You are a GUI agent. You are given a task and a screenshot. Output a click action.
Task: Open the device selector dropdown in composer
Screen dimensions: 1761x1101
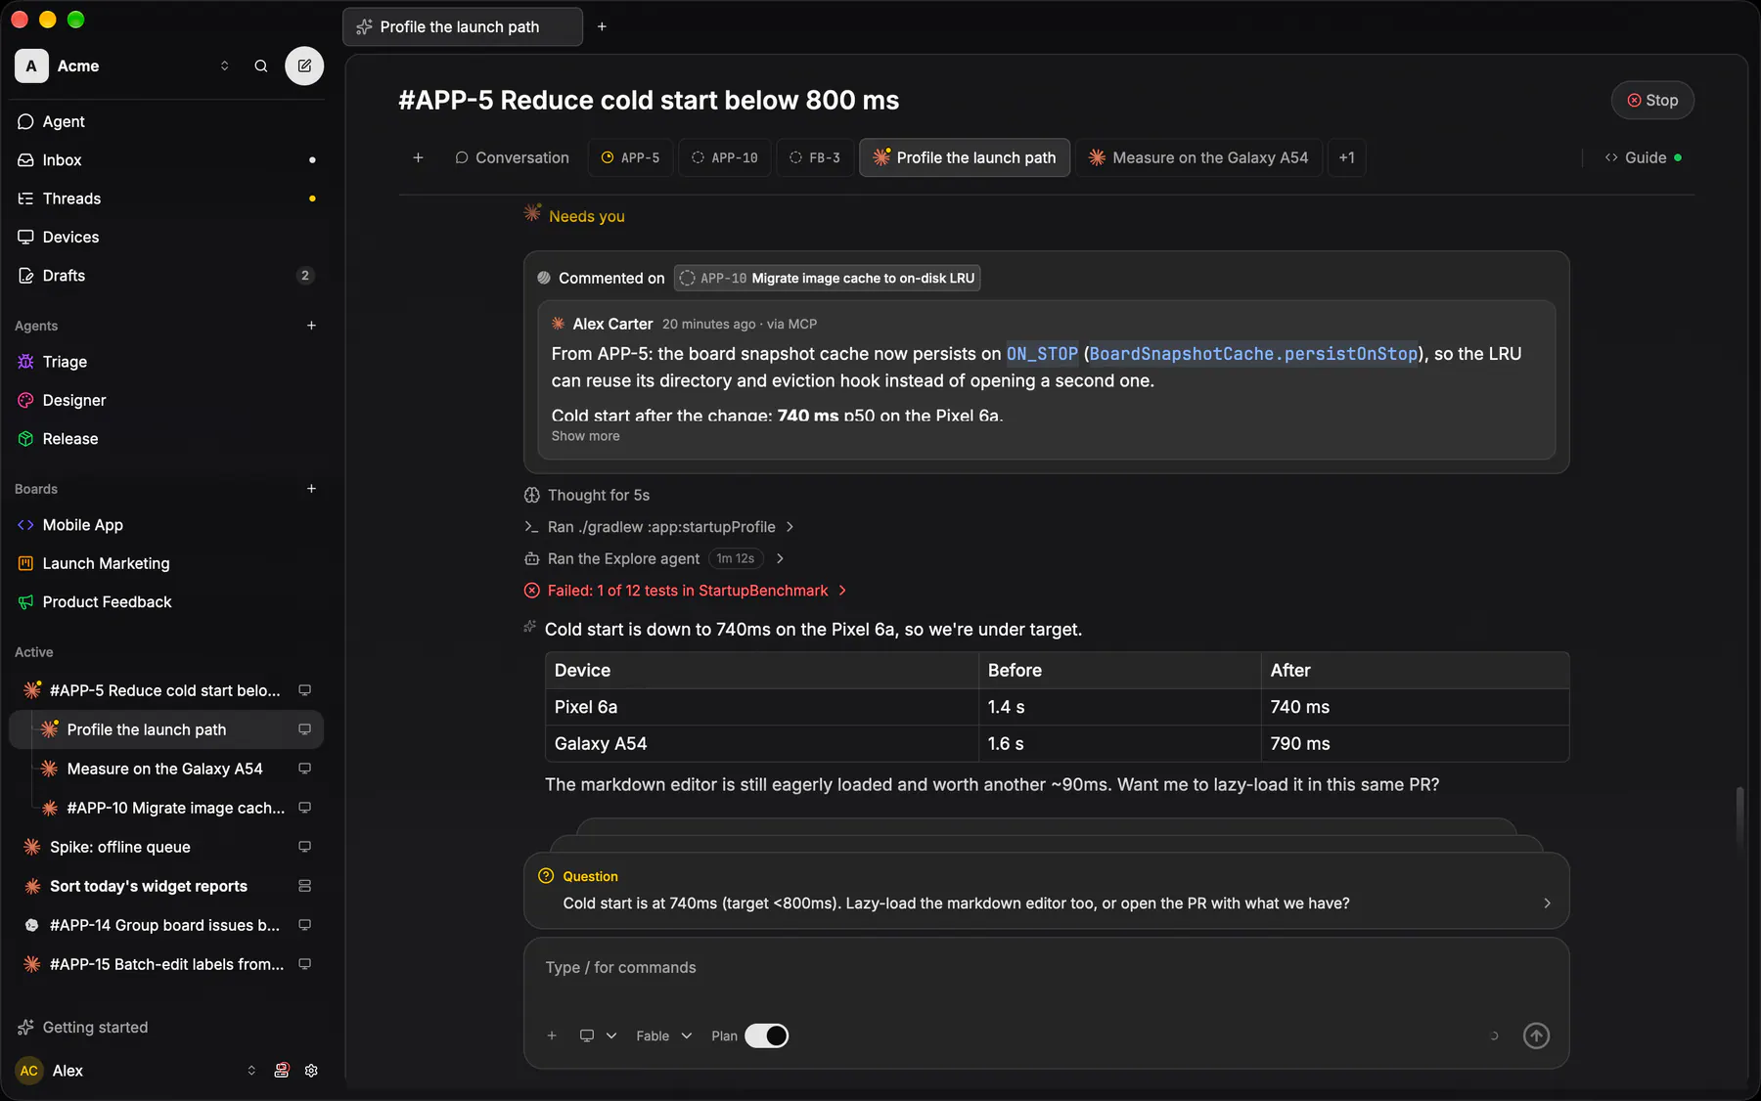[x=598, y=1035]
